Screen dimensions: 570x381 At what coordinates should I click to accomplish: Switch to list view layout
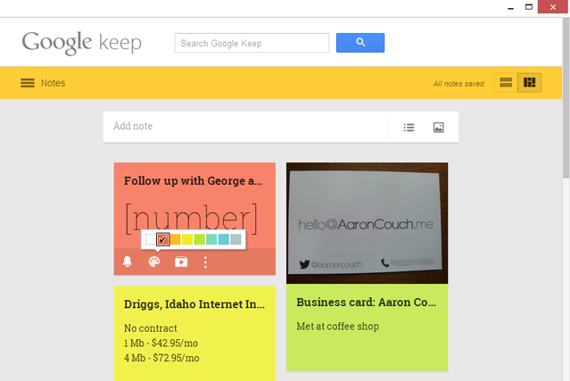point(506,82)
